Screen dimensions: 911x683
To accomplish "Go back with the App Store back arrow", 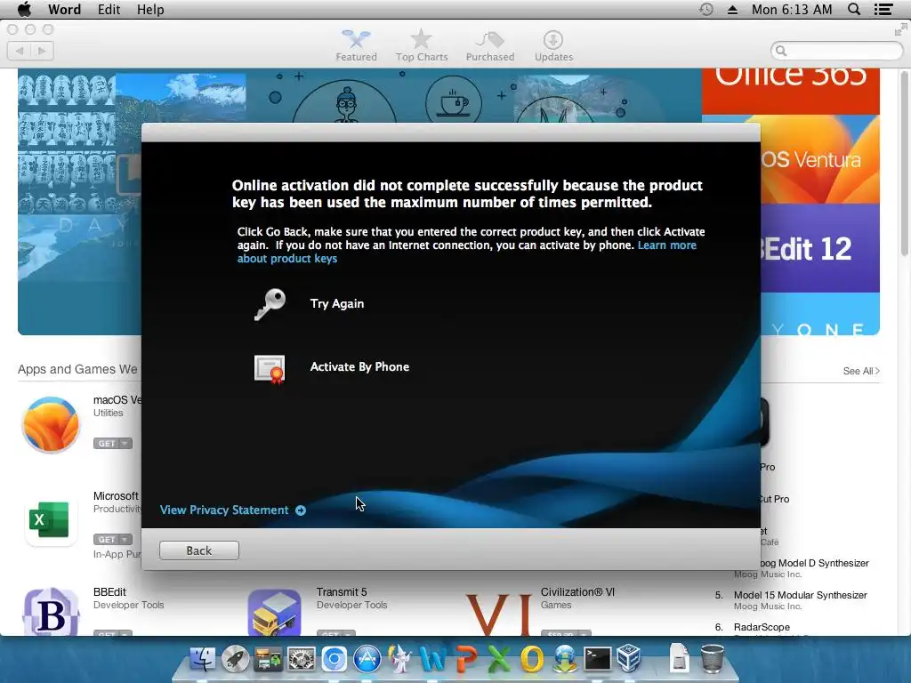I will (20, 51).
